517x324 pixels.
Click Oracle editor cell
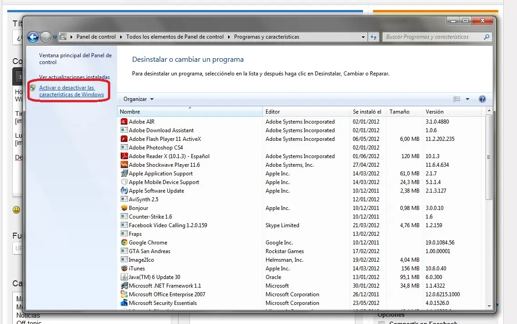273,277
